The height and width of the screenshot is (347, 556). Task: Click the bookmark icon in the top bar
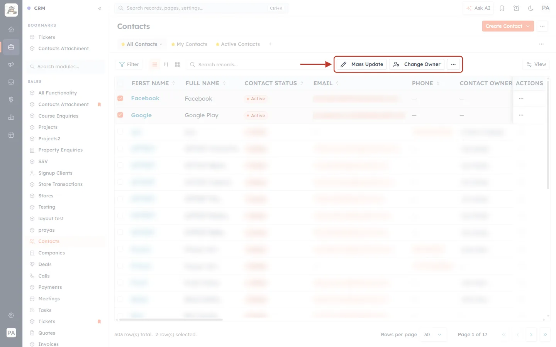click(x=502, y=8)
